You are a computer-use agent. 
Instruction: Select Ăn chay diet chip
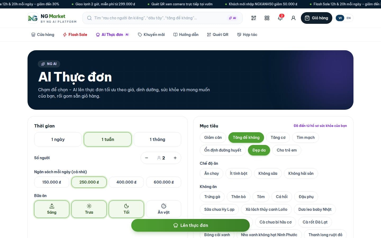(x=211, y=173)
